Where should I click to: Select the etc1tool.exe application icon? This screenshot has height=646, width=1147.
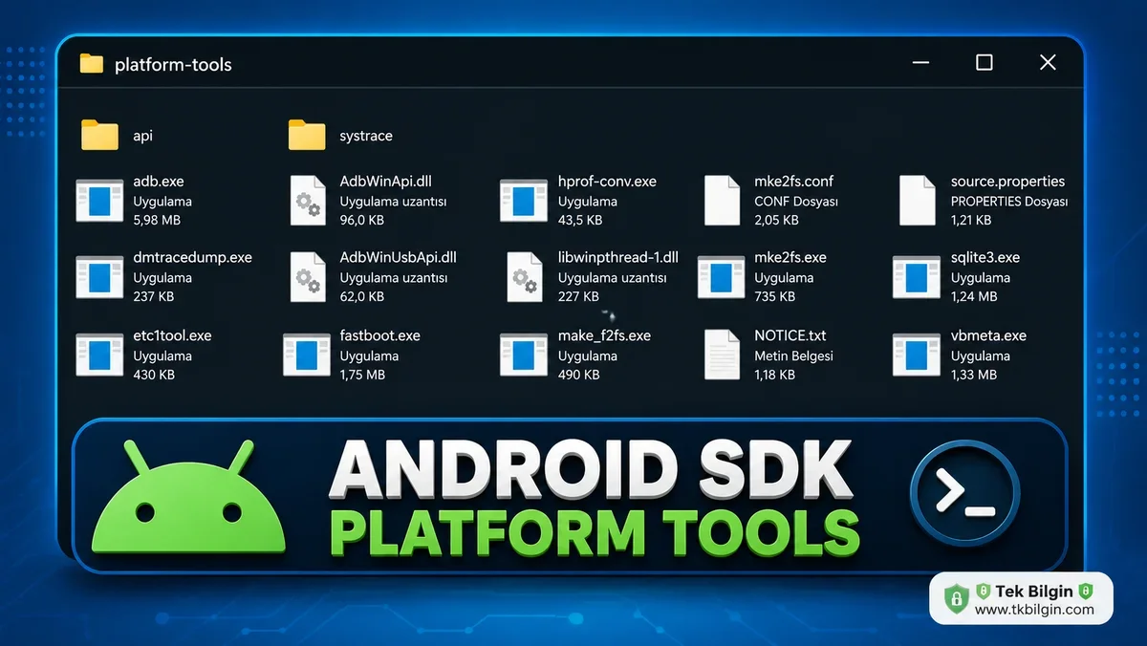pos(99,355)
